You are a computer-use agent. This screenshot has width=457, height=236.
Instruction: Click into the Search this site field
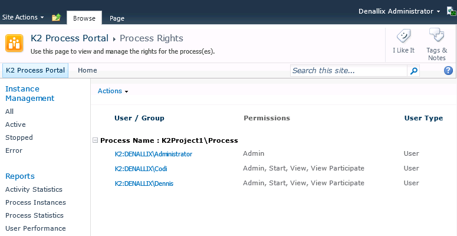348,71
